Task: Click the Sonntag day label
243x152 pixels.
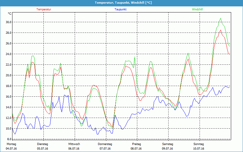Action: (x=199, y=144)
